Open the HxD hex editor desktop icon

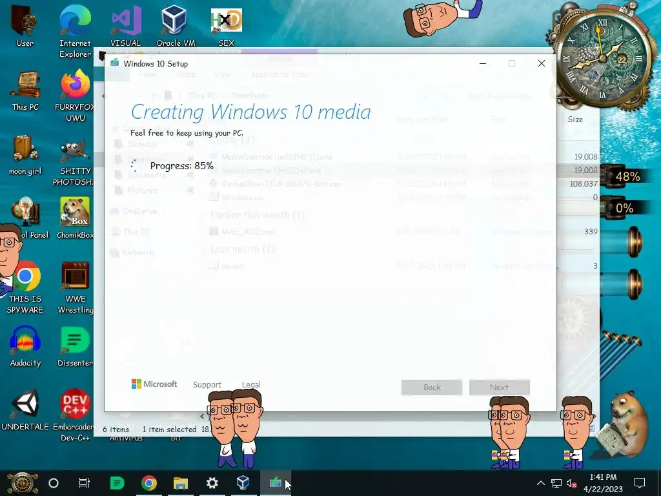(227, 26)
